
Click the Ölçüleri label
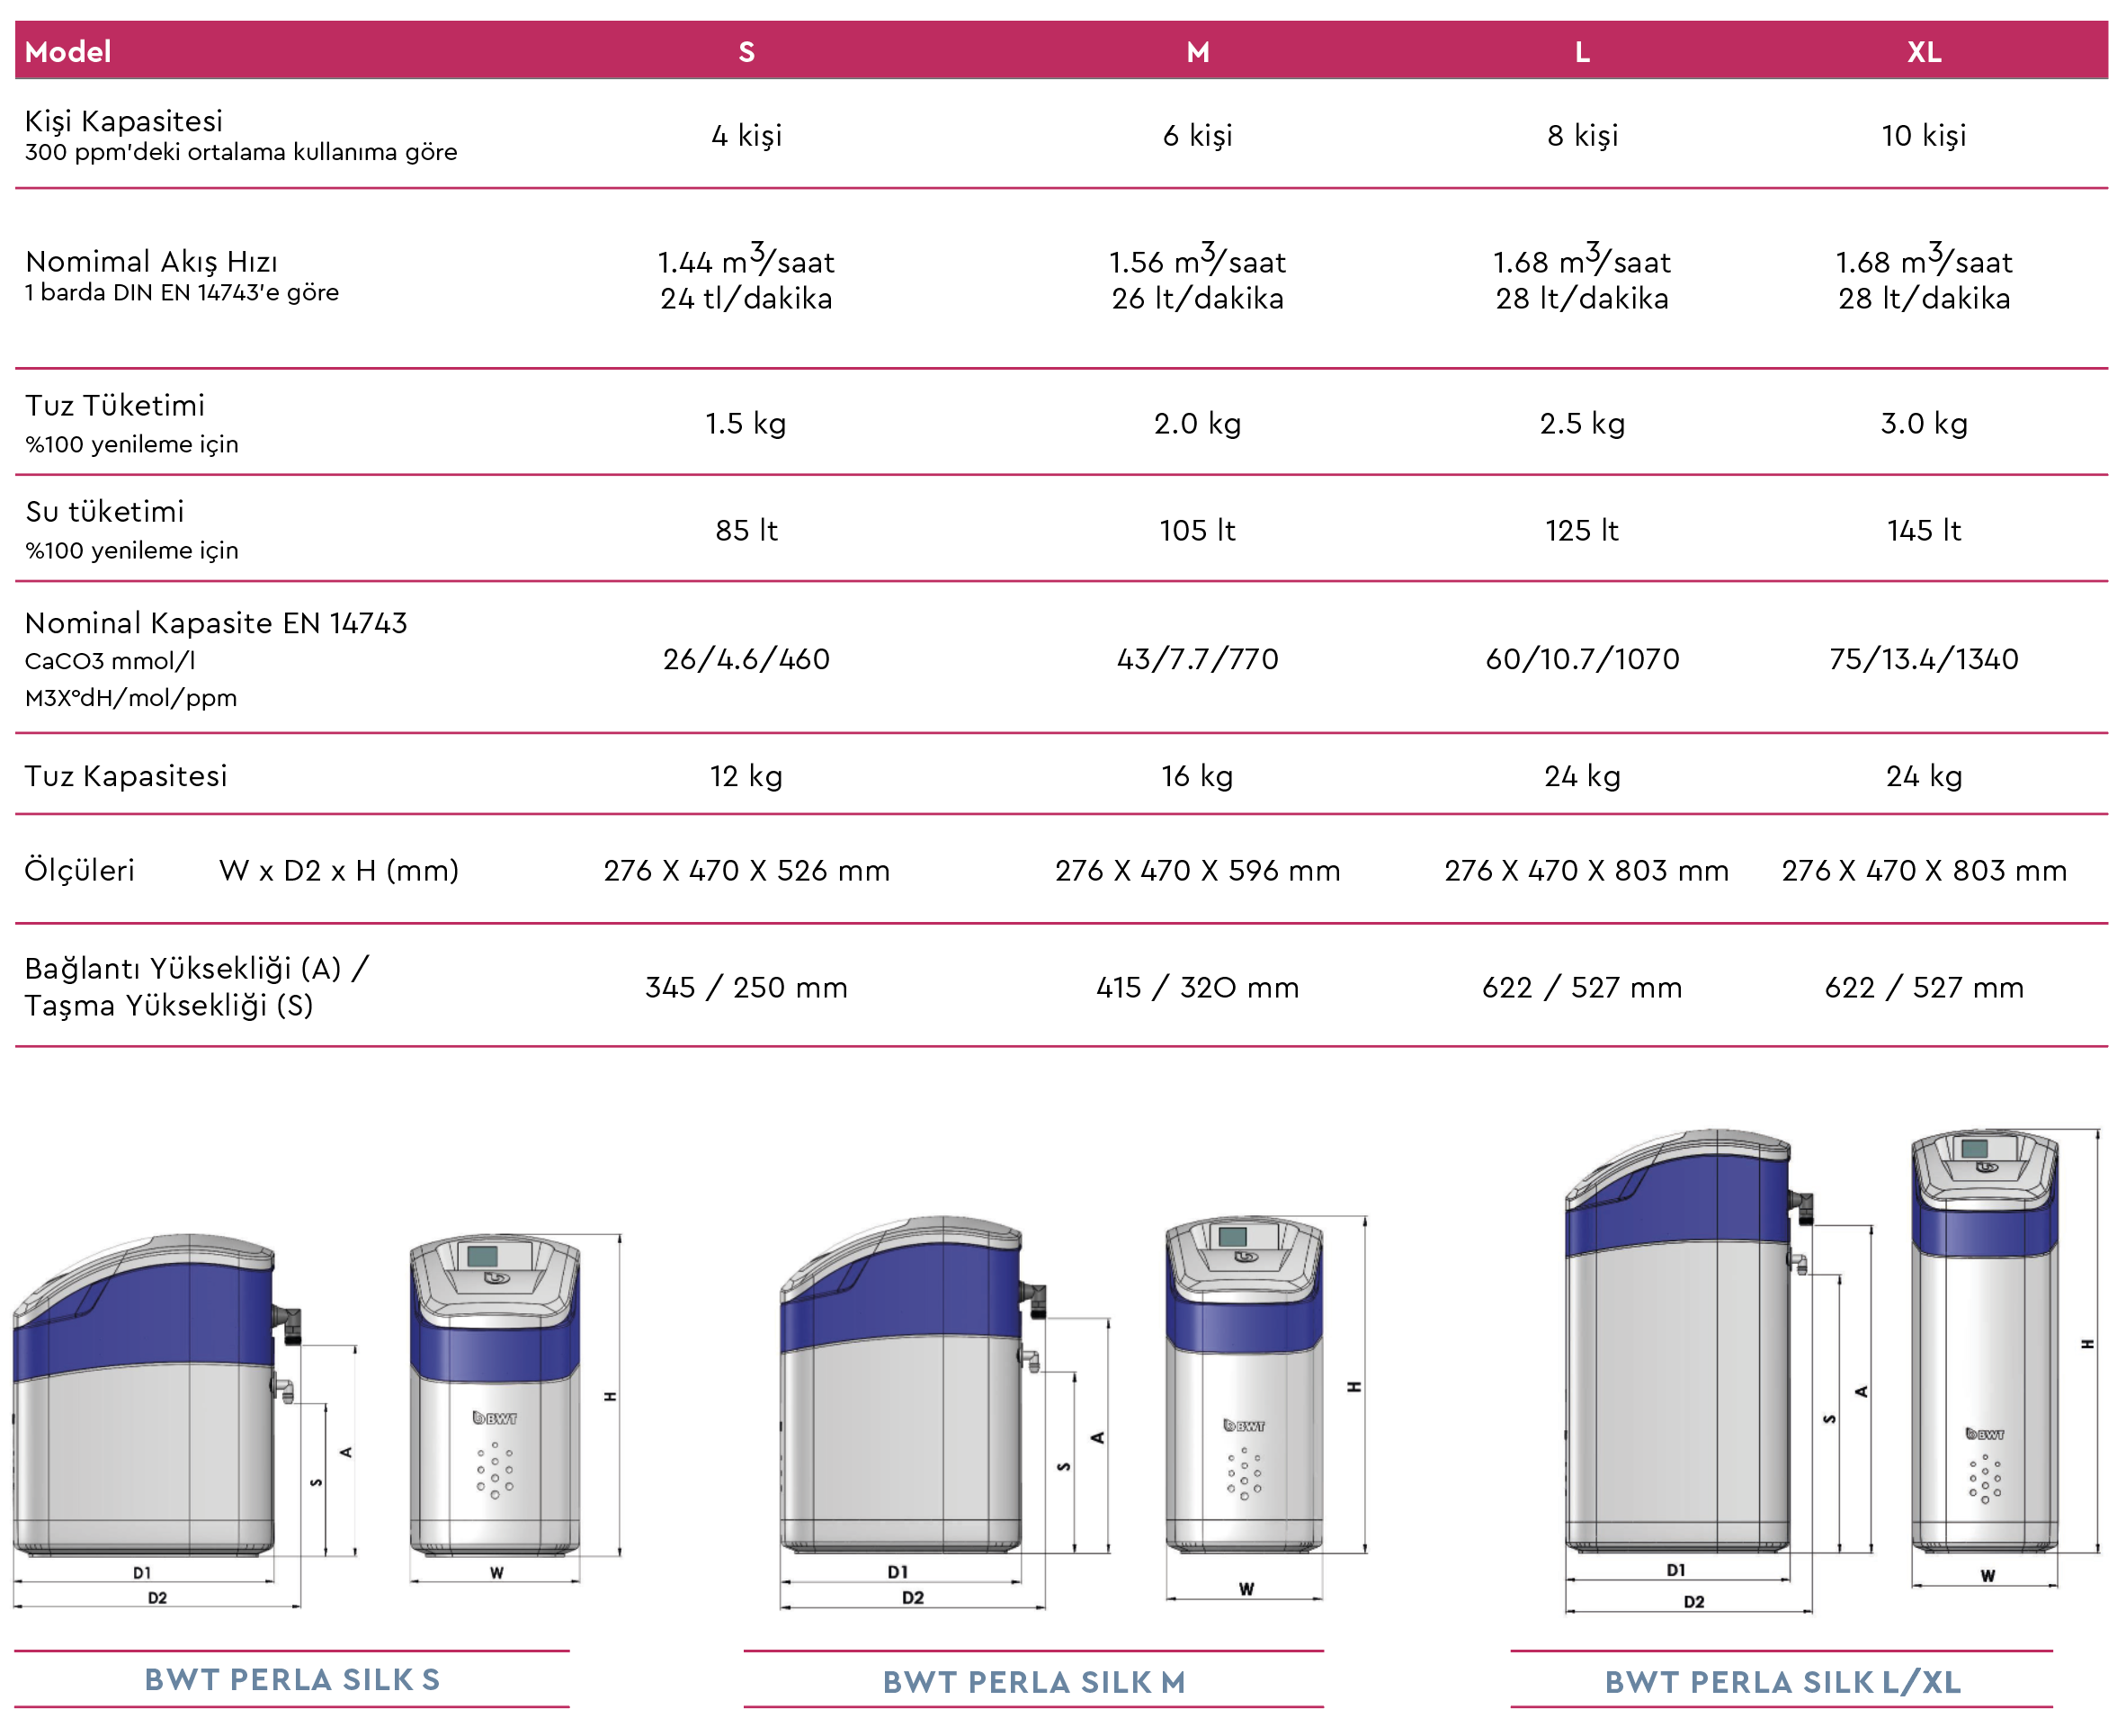coord(79,870)
